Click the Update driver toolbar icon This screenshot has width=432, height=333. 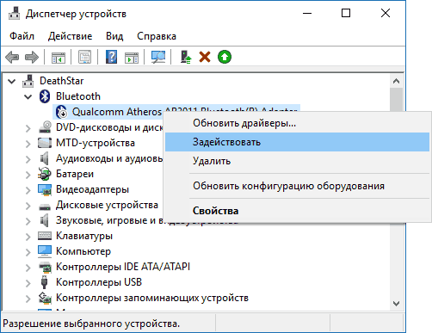[x=186, y=57]
